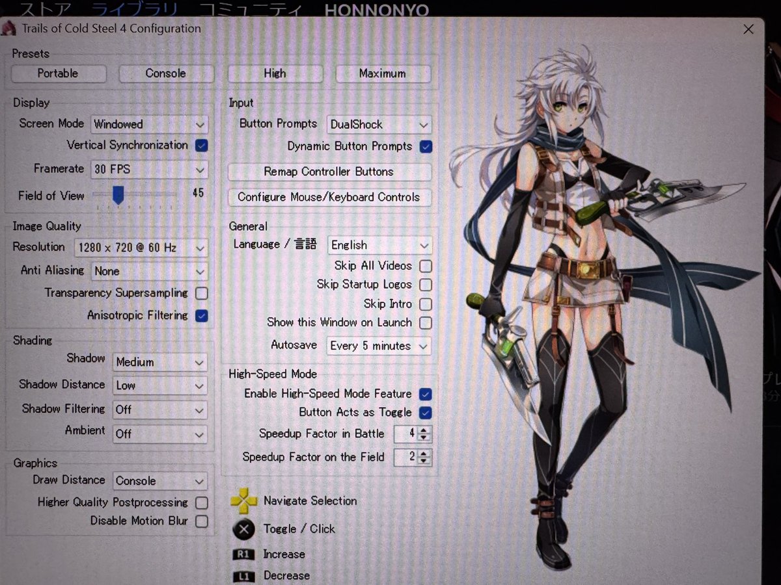Decrease Speedup Factor on the Field spinner
Viewport: 781px width, 585px height.
[424, 461]
